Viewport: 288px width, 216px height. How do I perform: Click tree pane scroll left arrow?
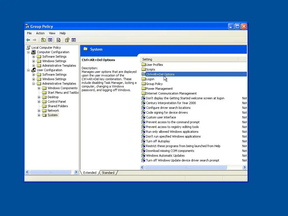(27, 172)
